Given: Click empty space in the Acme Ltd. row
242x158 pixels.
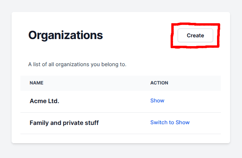Looking at the screenshot, I should point(106,101).
